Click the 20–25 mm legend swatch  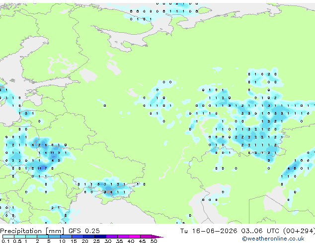pos(88,237)
